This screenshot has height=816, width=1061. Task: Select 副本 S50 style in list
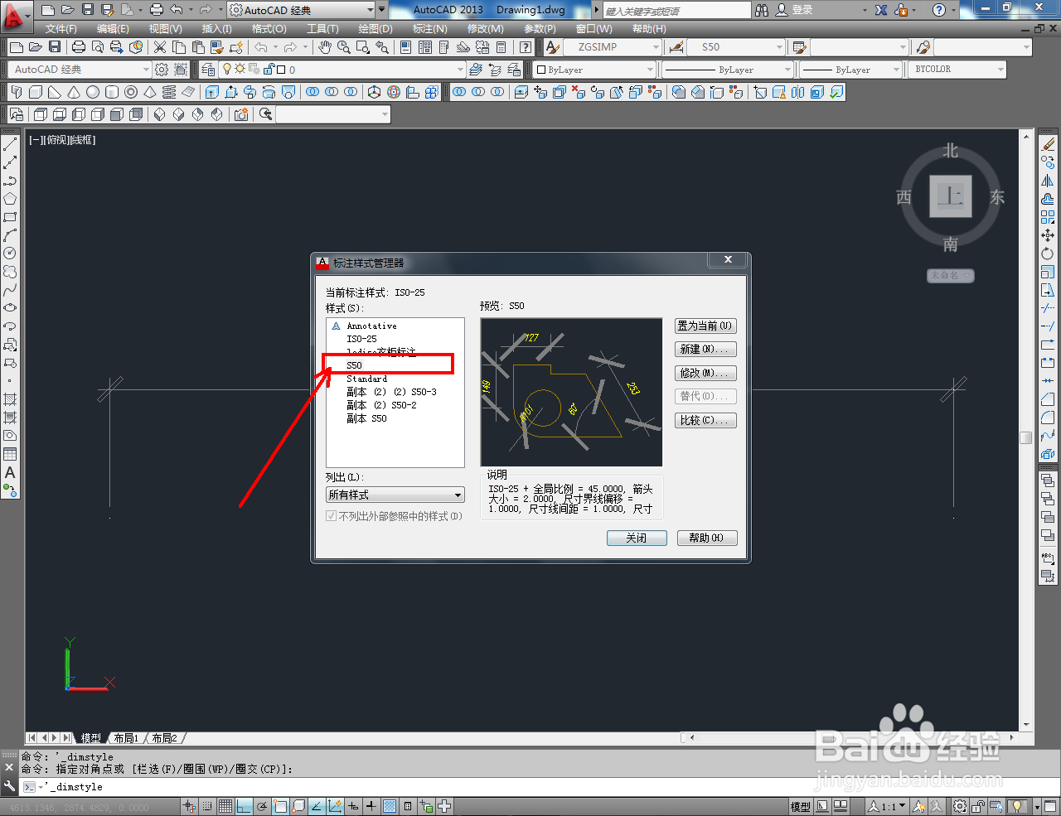[366, 419]
